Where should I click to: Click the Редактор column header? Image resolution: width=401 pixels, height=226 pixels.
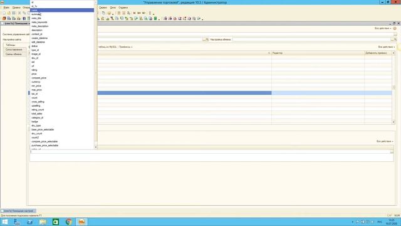tap(318, 53)
